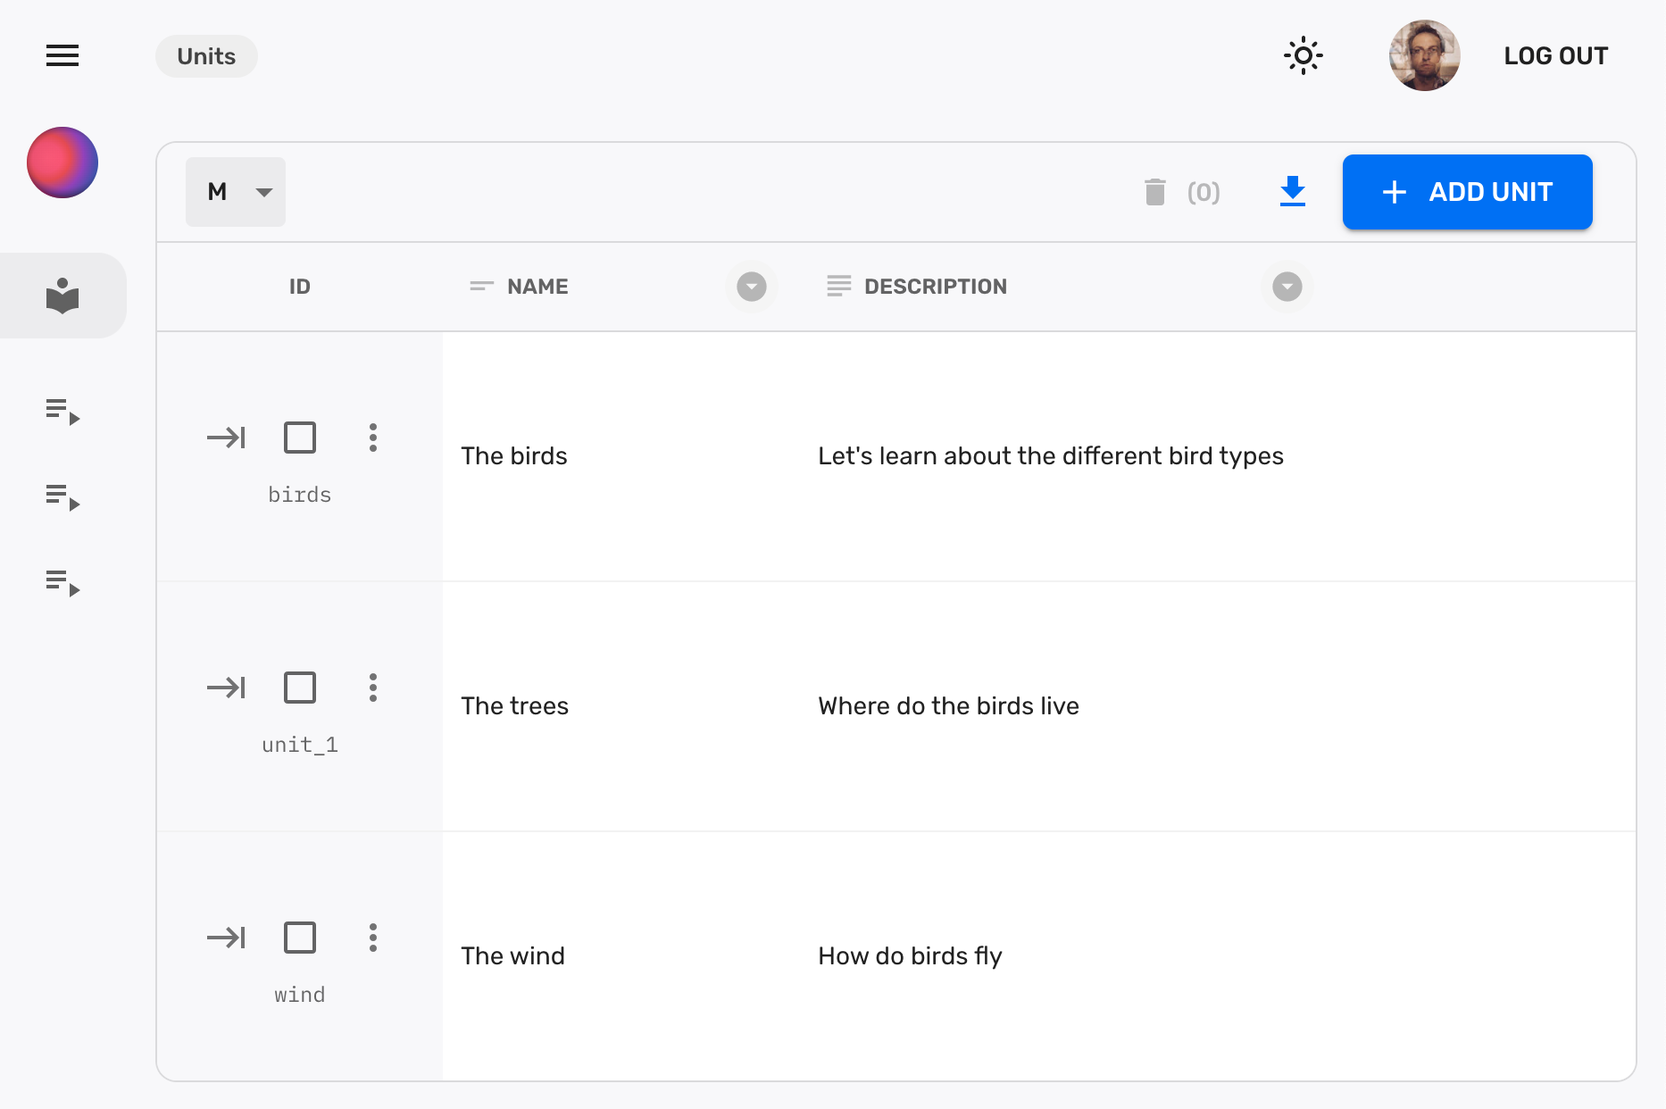
Task: Check the checkbox for the birds unit
Action: pyautogui.click(x=300, y=438)
